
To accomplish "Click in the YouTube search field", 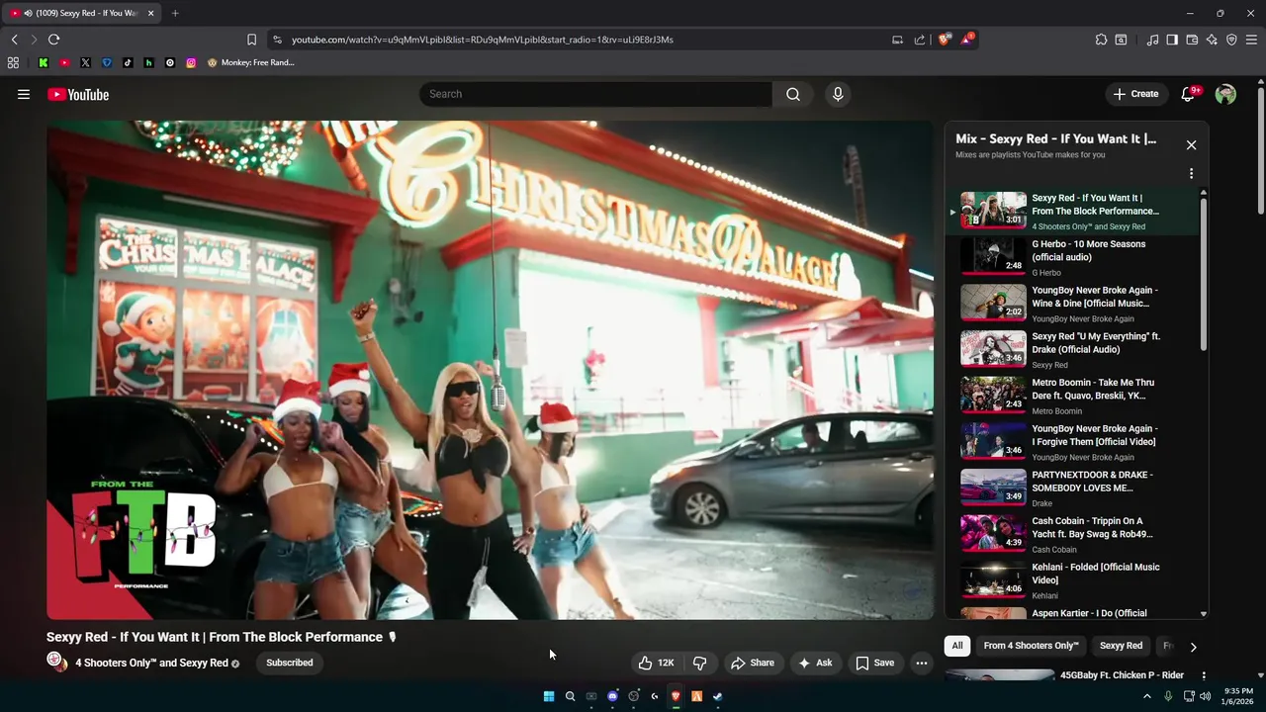I will pyautogui.click(x=595, y=94).
